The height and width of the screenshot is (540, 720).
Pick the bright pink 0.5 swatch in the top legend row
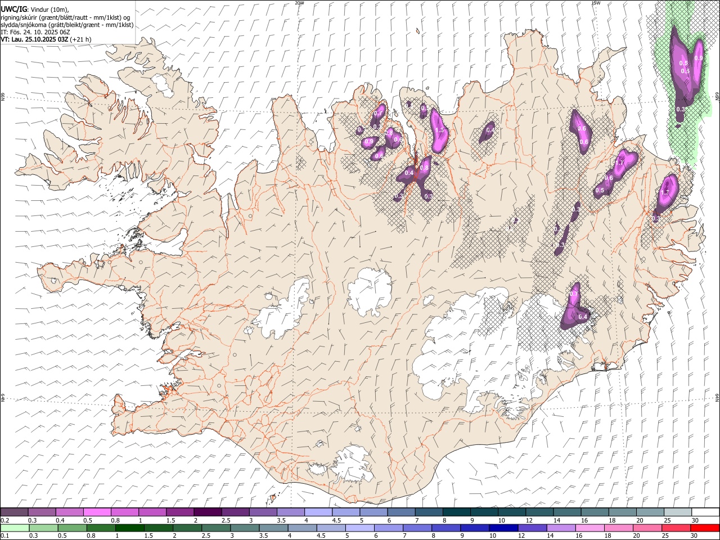[97, 512]
